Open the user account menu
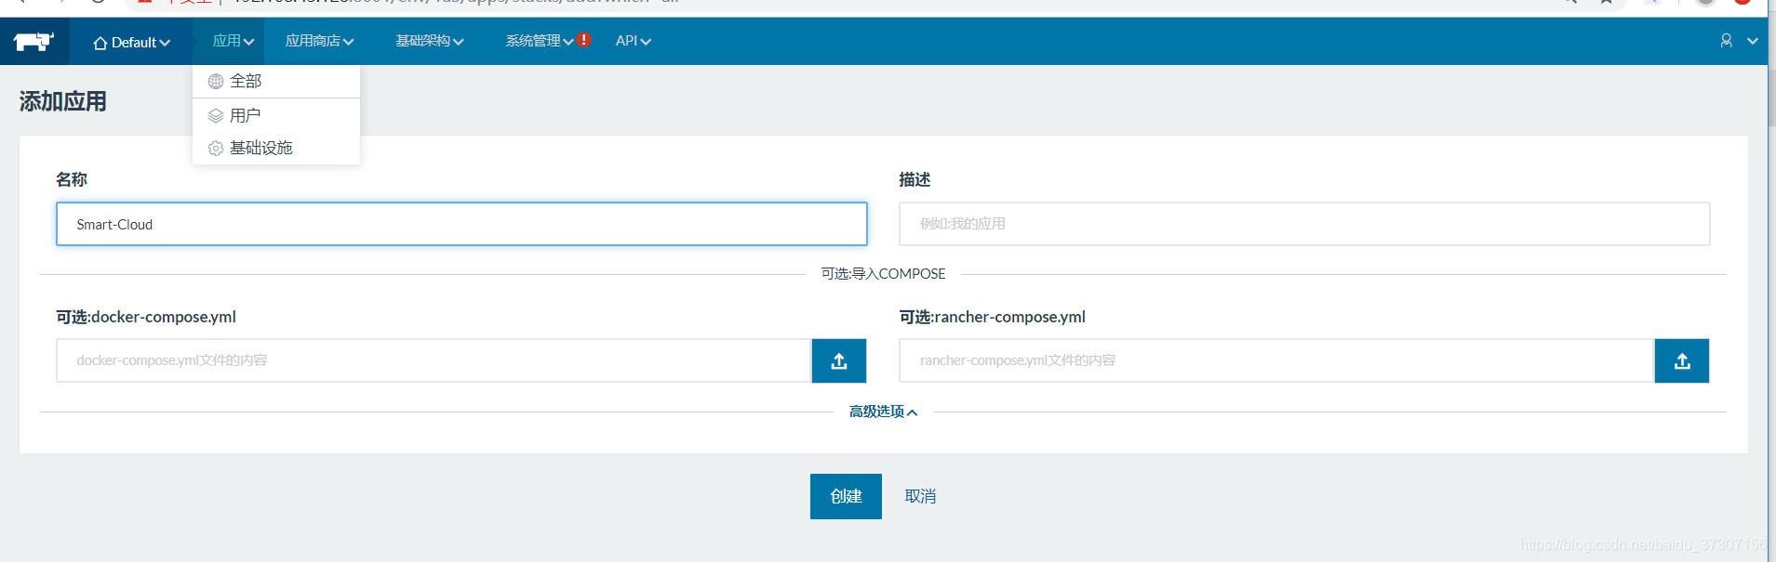 (x=1726, y=41)
